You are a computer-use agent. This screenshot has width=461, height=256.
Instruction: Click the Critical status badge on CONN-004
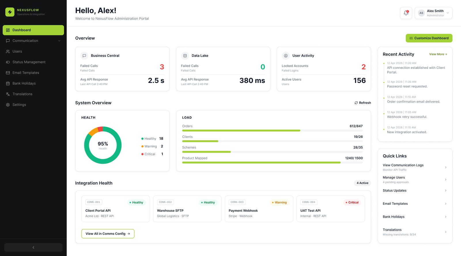point(352,202)
